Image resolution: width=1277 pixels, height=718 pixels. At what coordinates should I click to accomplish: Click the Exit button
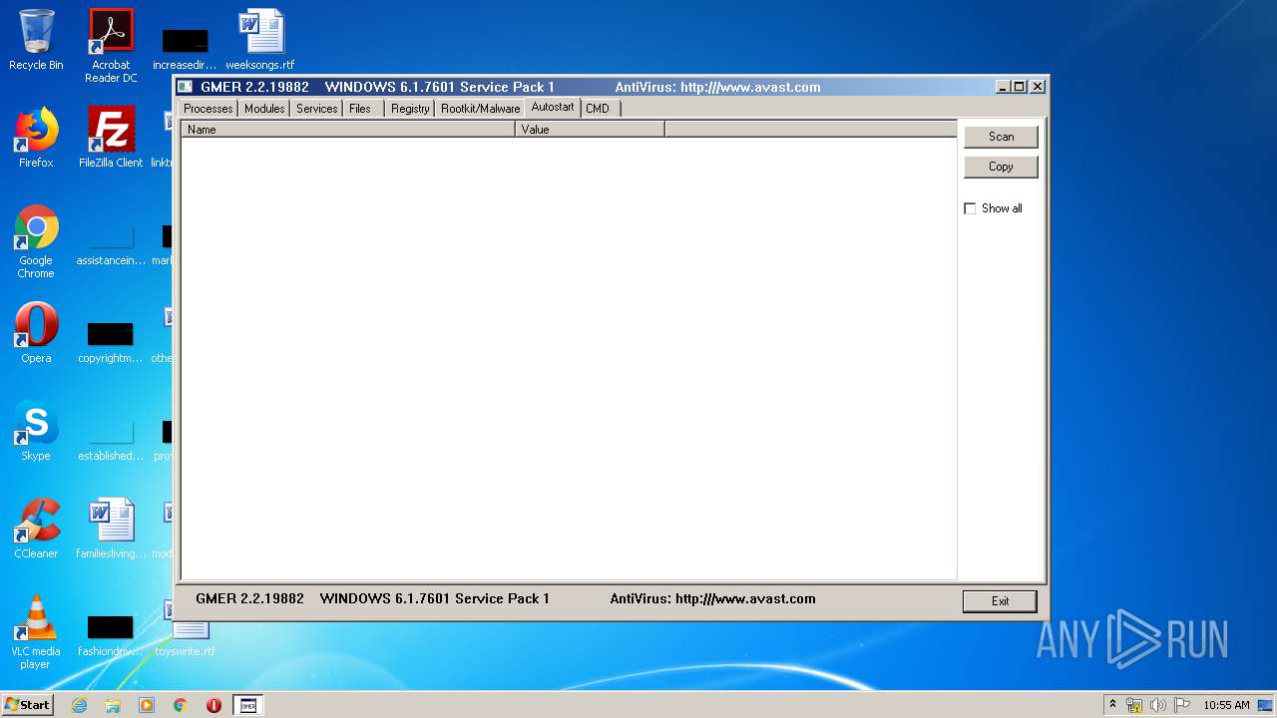tap(1000, 601)
